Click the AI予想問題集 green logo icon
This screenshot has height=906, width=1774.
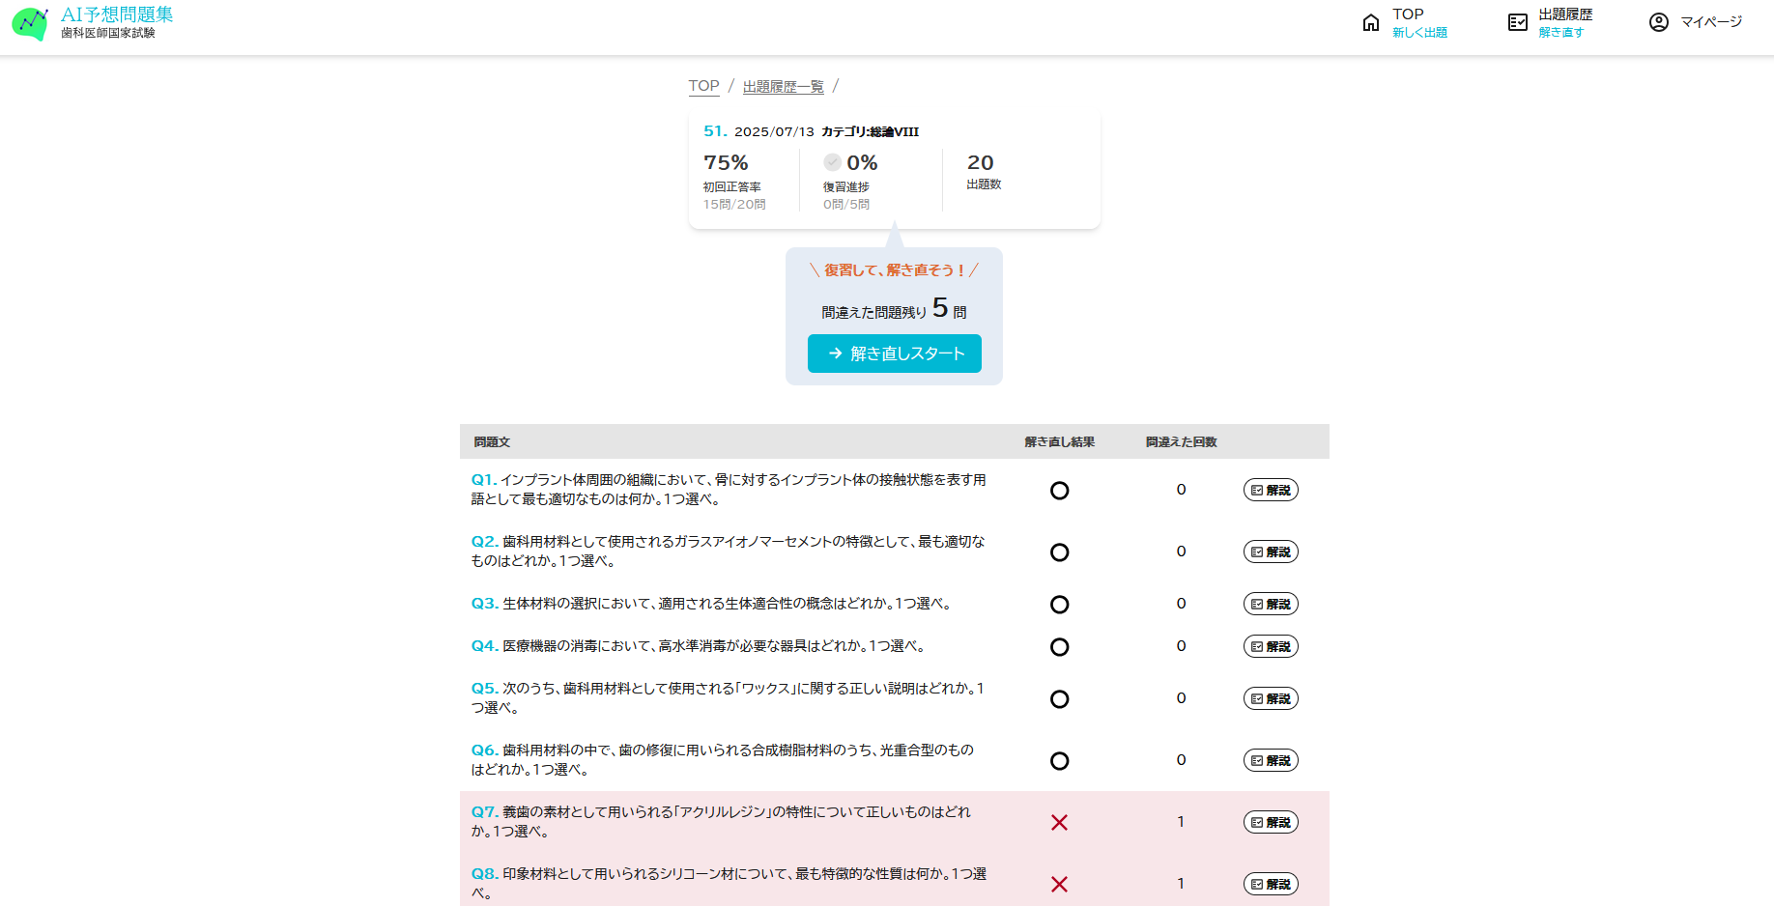pyautogui.click(x=30, y=24)
